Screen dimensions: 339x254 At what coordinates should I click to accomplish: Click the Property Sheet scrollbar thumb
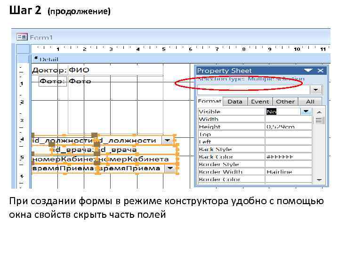[x=319, y=120]
